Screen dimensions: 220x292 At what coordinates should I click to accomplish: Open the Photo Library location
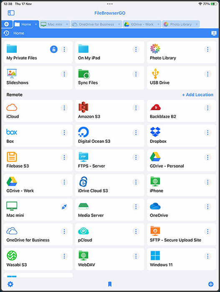pos(181,52)
